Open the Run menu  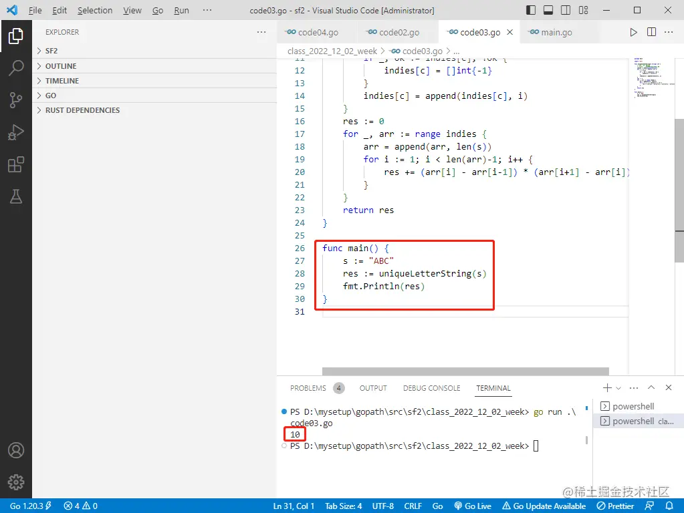point(181,10)
